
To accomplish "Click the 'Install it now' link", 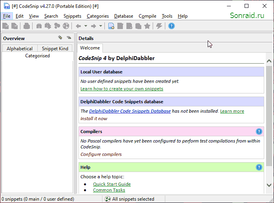I will (94, 119).
